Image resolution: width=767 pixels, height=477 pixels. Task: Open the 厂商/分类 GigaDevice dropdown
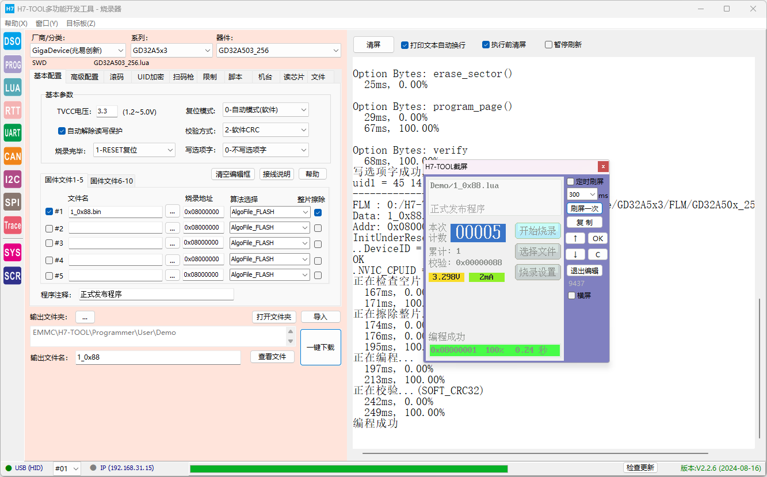point(78,51)
